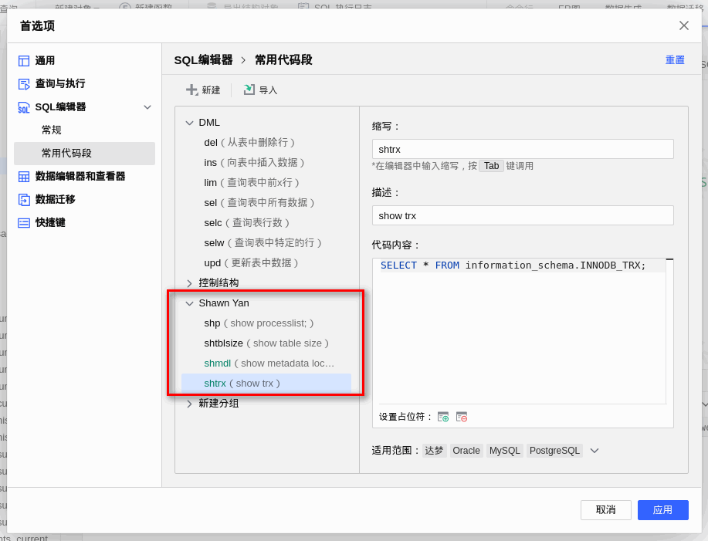The width and height of the screenshot is (708, 541).
Task: Click the Import snippet icon
Action: [249, 90]
